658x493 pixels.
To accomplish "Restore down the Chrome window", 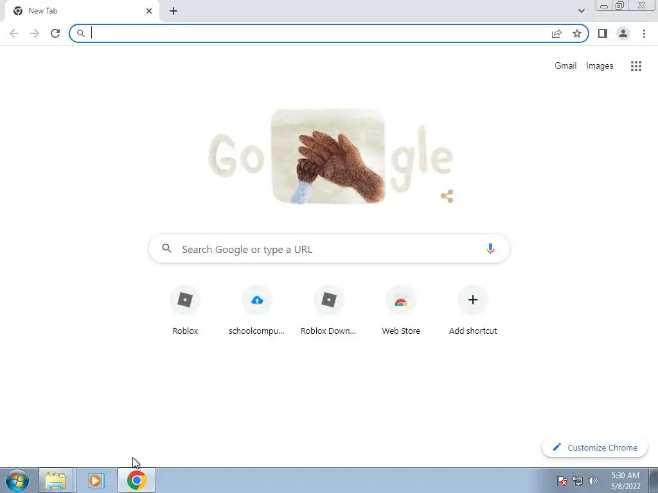I will pyautogui.click(x=620, y=5).
